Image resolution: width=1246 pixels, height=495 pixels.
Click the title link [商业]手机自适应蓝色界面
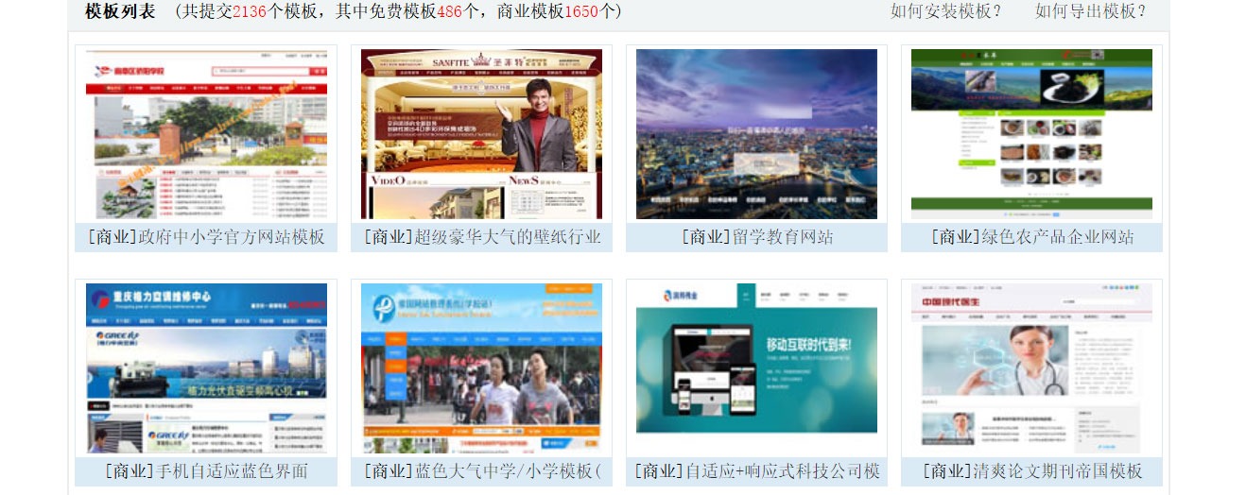206,471
